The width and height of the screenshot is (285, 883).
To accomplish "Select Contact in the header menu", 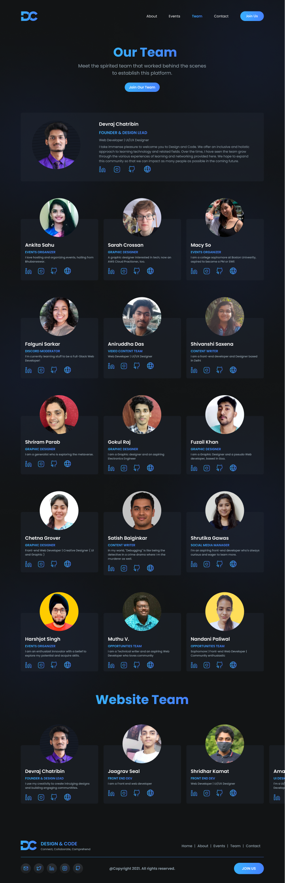I will pyautogui.click(x=221, y=16).
